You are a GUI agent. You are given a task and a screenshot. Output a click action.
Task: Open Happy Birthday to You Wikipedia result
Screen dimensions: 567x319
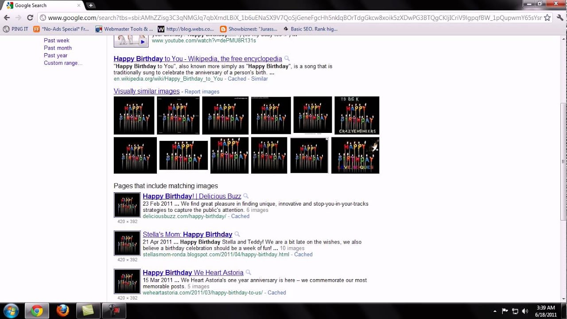(198, 58)
